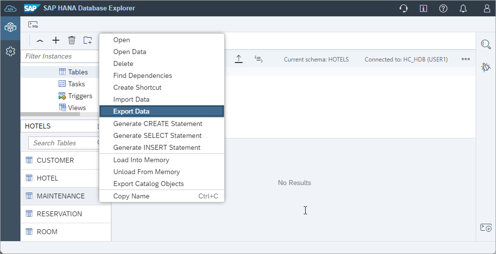Click the cloud code icon in the header
This screenshot has width=496, height=254.
tap(10, 8)
